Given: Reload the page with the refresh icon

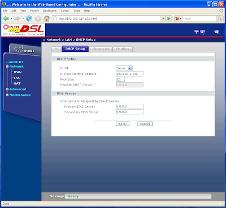Looking at the screenshot, I should 29,19.
